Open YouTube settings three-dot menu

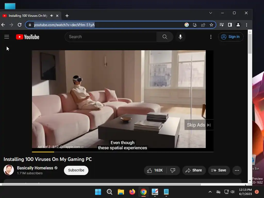click(211, 37)
